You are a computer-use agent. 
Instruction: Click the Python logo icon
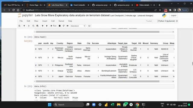pos(164,15)
